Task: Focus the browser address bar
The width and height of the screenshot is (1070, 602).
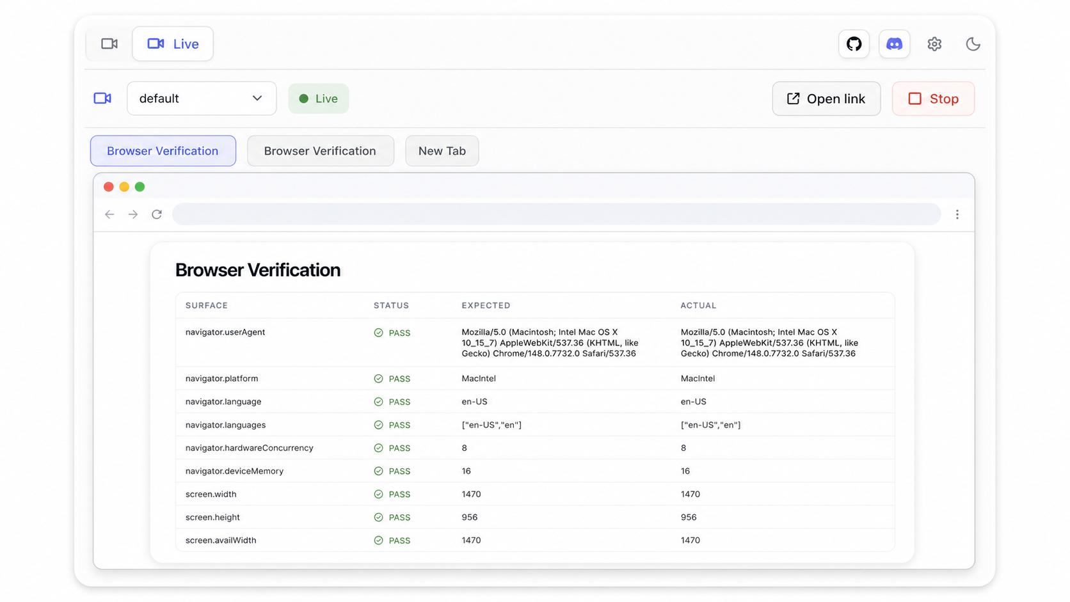Action: tap(557, 214)
